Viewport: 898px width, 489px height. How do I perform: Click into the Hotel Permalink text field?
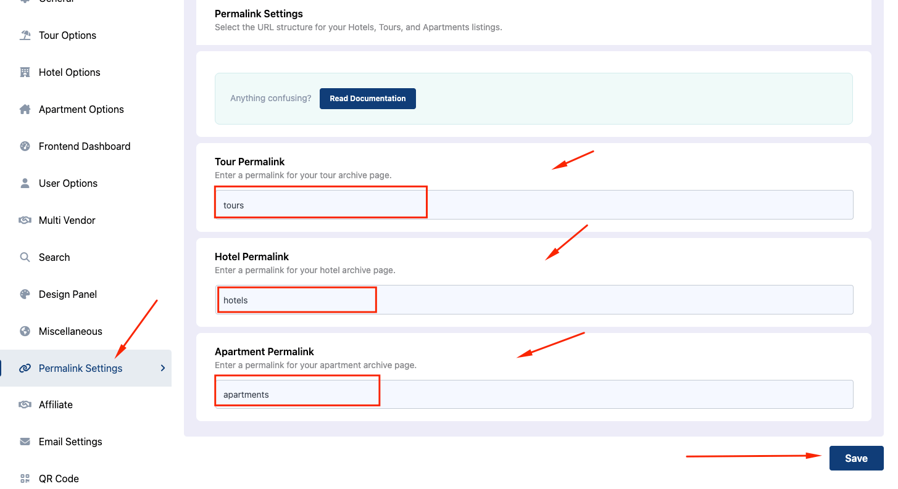tap(534, 300)
